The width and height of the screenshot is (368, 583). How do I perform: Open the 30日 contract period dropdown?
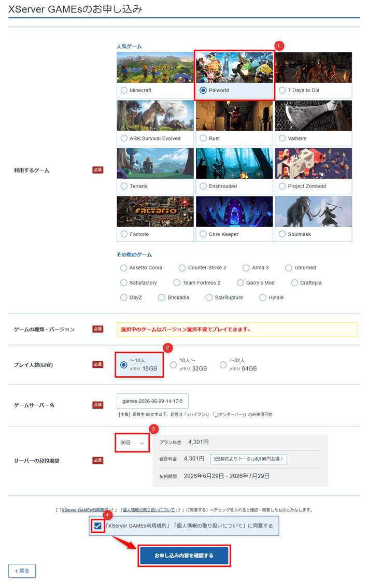(x=132, y=443)
